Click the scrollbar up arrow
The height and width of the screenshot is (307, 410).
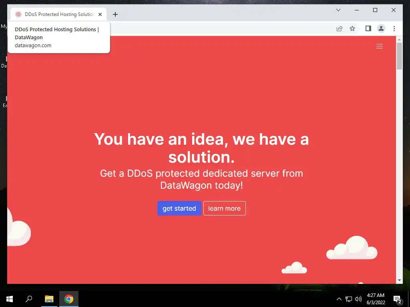click(x=399, y=40)
